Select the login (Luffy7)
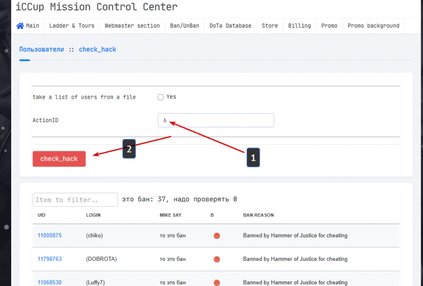423x286 pixels. point(96,282)
